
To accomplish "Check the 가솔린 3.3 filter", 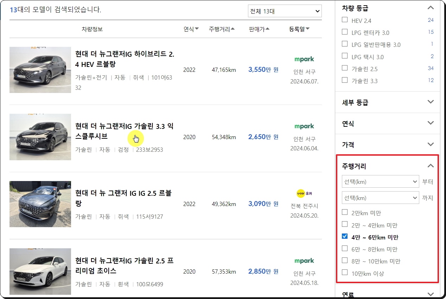I will coord(345,80).
